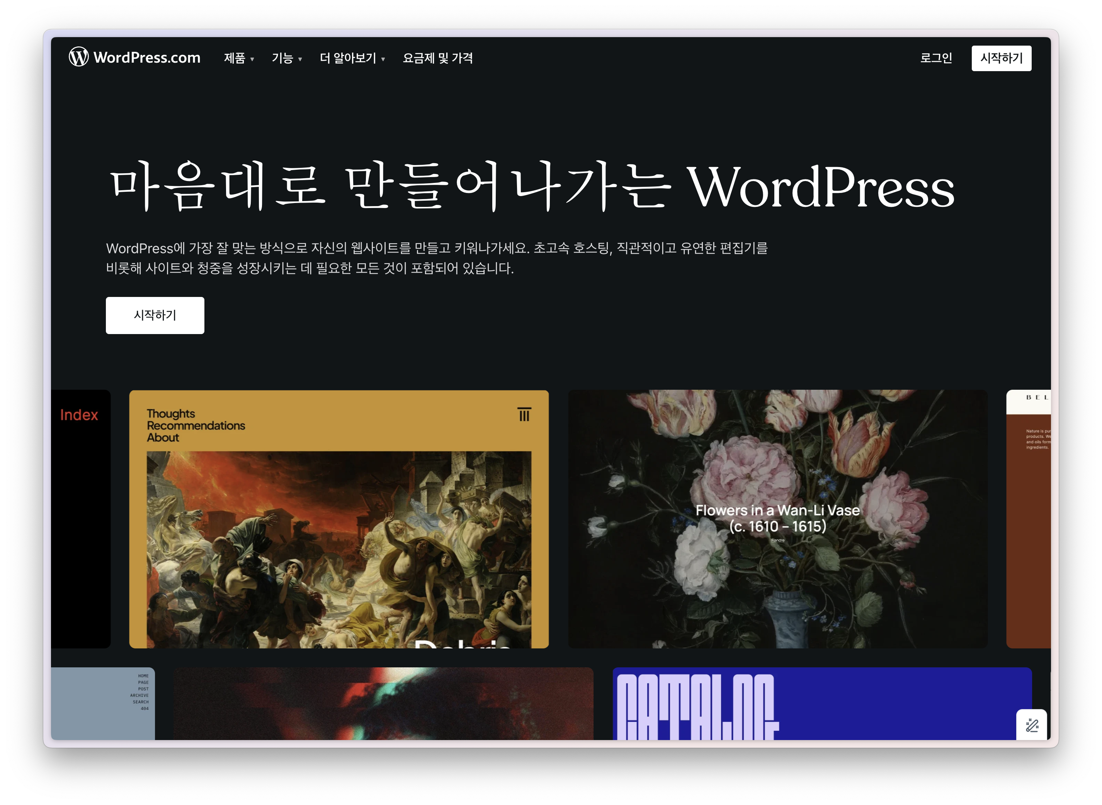
Task: Expand the 기능 navigation menu
Action: pos(287,58)
